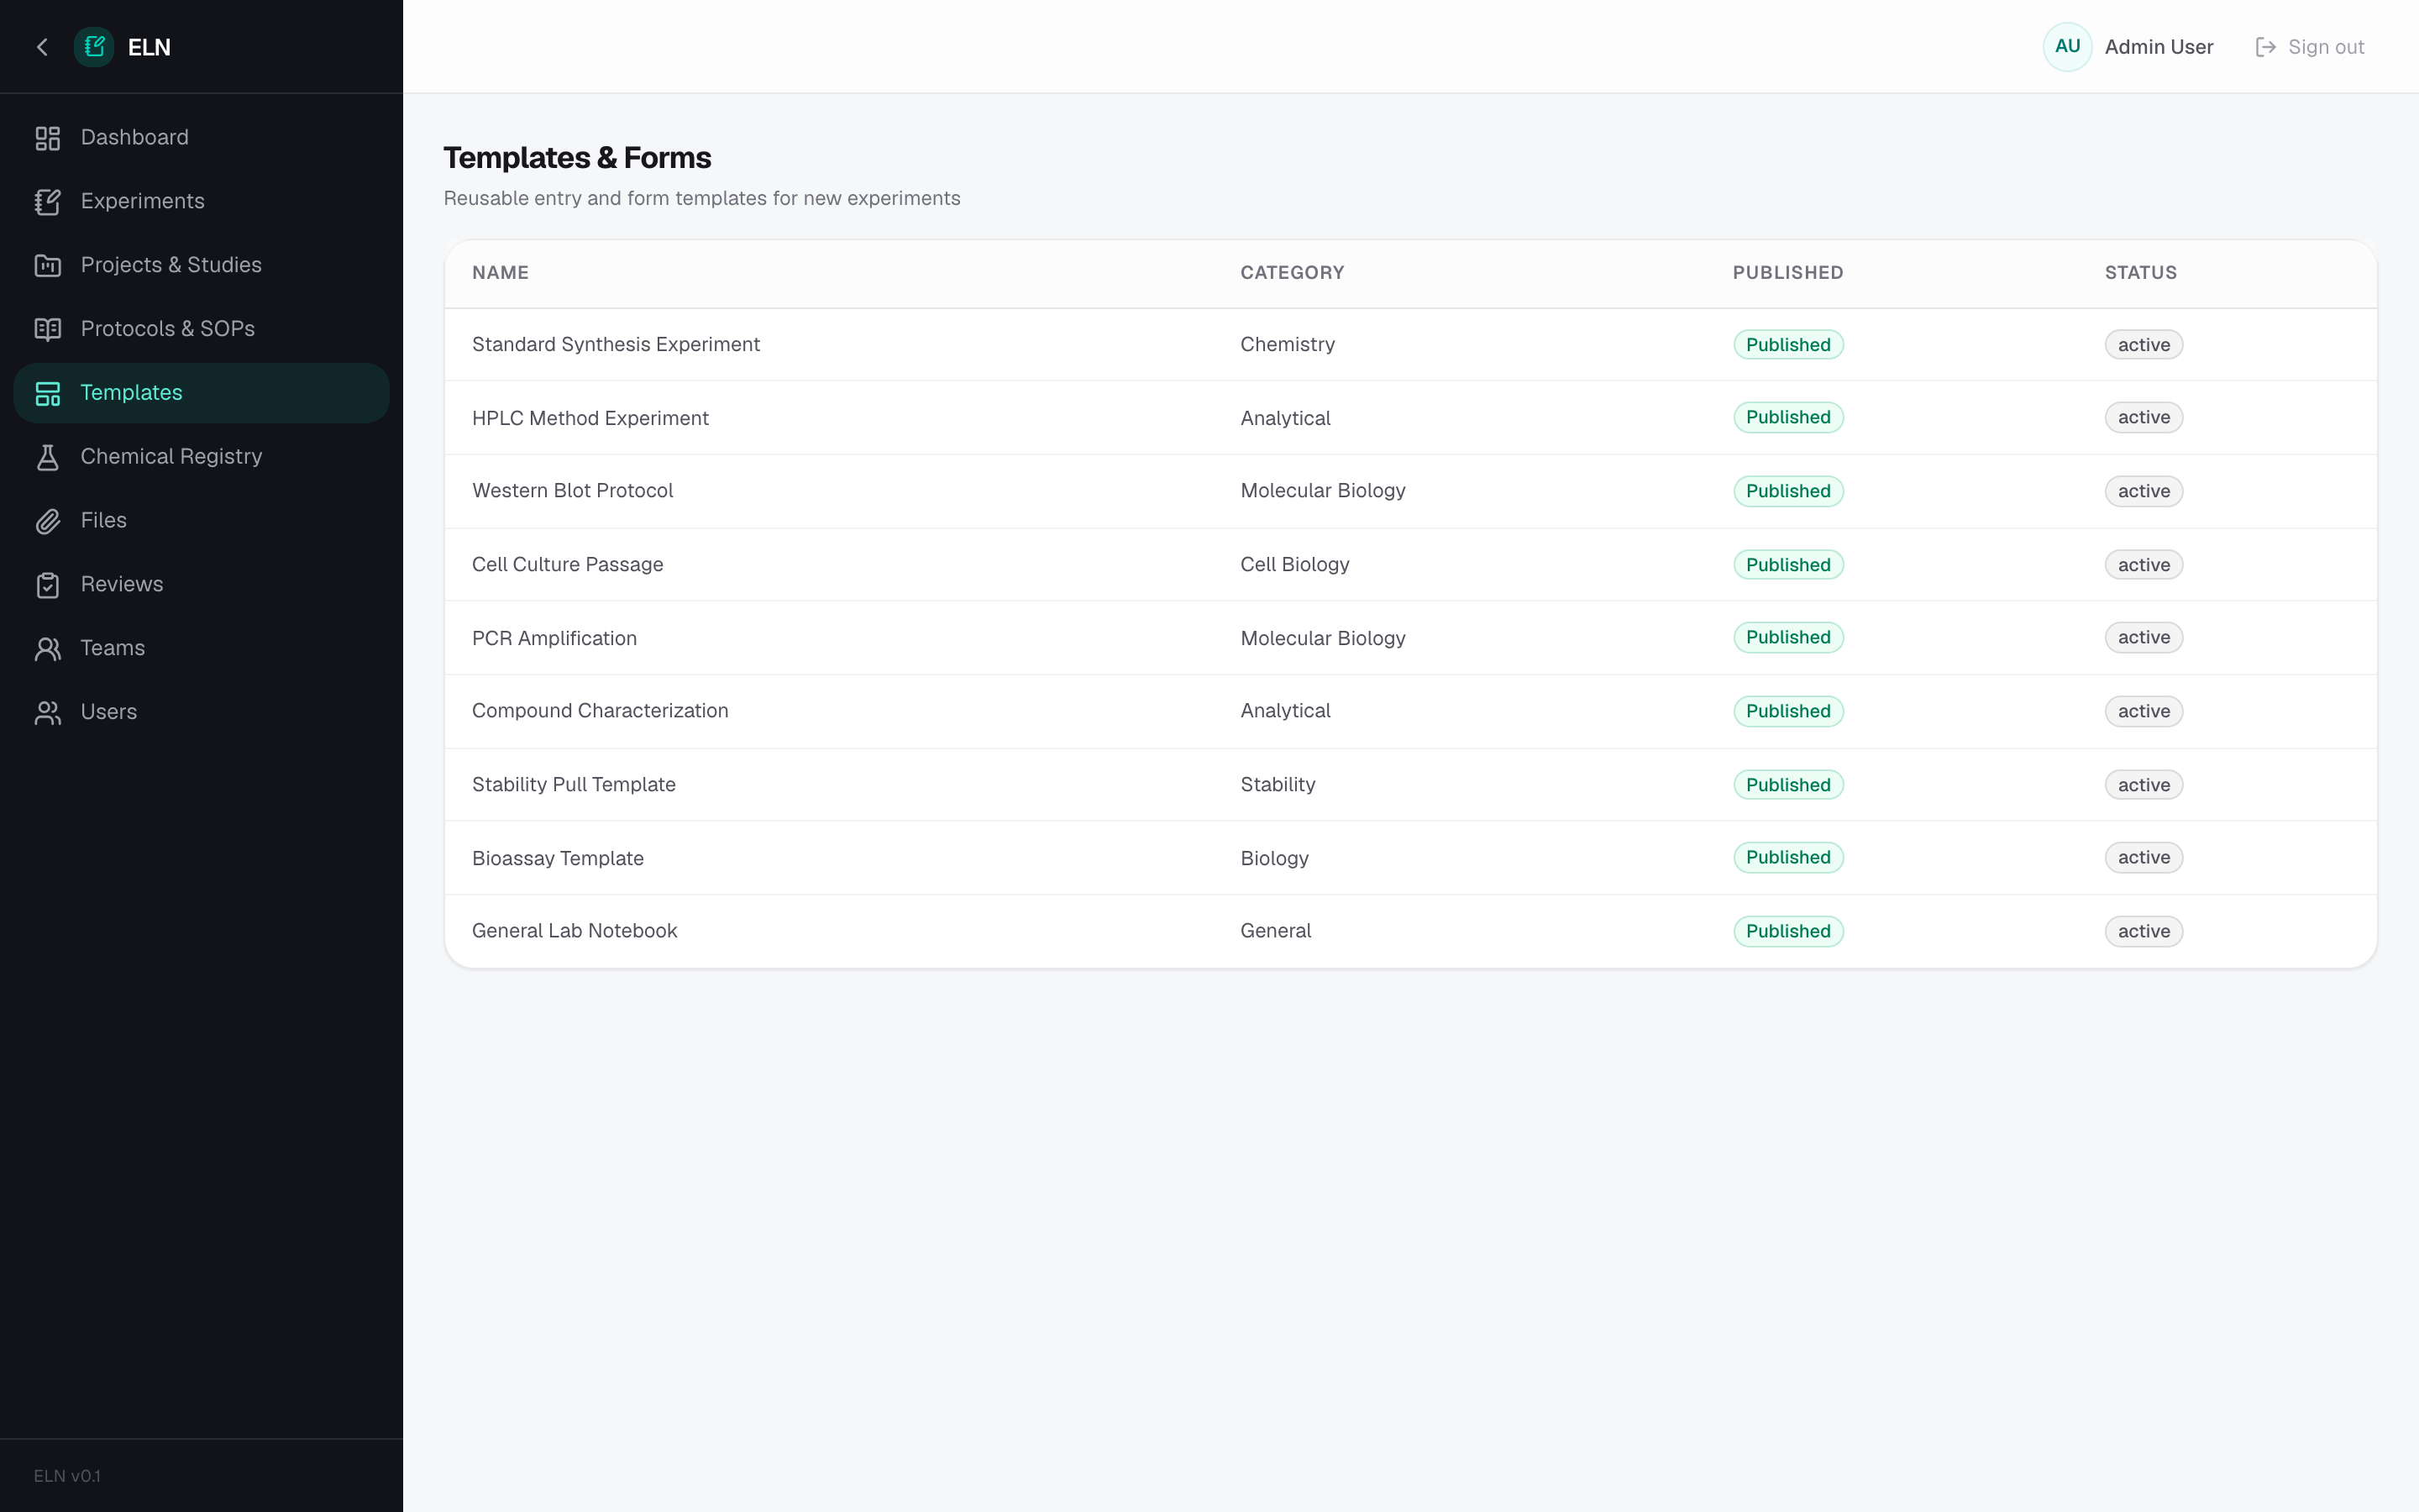Open the Dashboard menu item
Image resolution: width=2419 pixels, height=1512 pixels.
(x=201, y=138)
